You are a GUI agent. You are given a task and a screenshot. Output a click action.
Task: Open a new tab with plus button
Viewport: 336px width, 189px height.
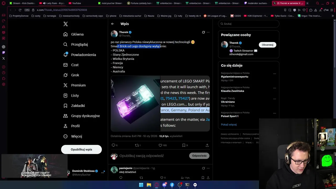(307, 3)
